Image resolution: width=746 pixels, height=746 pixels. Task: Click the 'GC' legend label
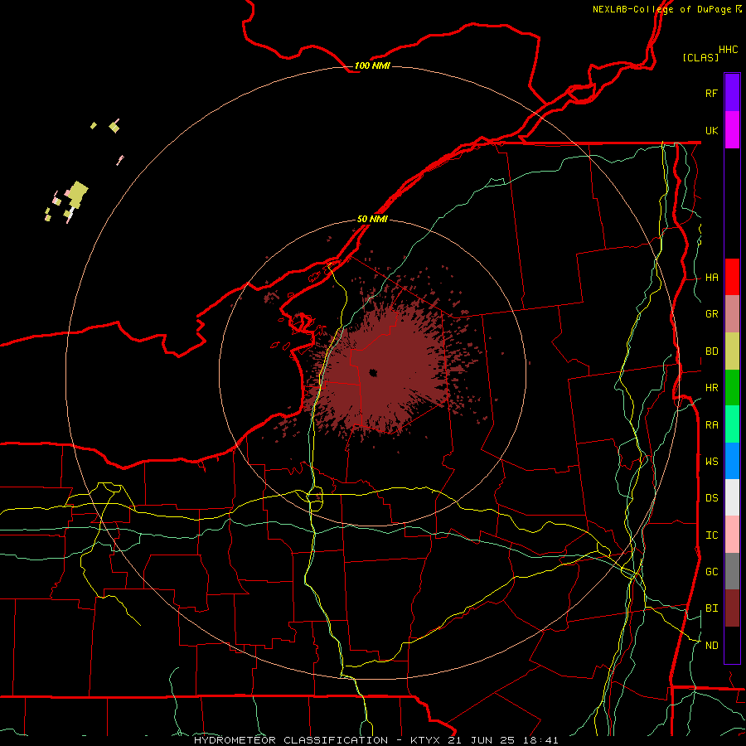point(711,571)
